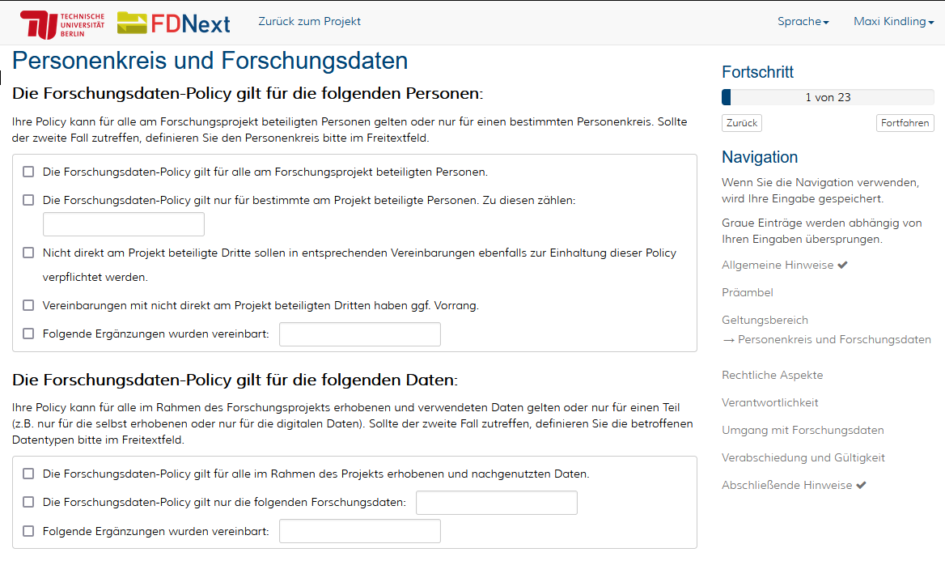Image resolution: width=945 pixels, height=561 pixels.
Task: Go to Rechtliche Aspekte in navigation
Action: coord(772,375)
